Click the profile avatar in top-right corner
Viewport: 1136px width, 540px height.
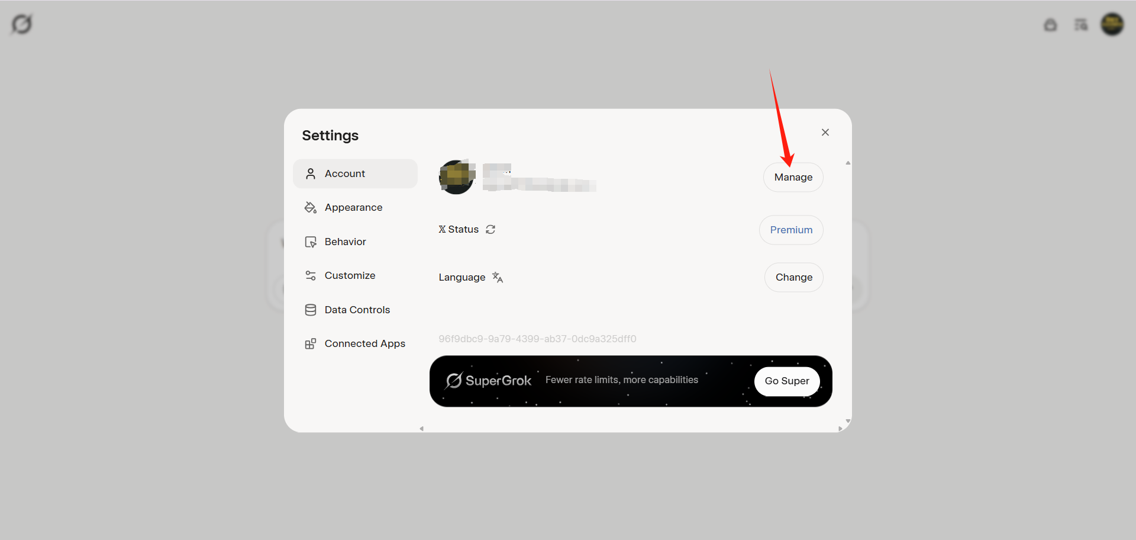click(x=1112, y=24)
